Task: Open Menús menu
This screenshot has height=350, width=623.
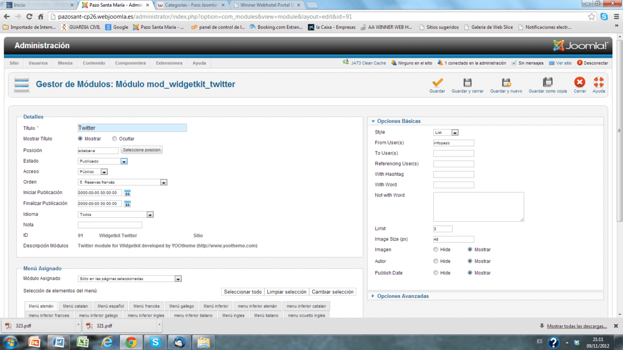Action: (x=65, y=63)
